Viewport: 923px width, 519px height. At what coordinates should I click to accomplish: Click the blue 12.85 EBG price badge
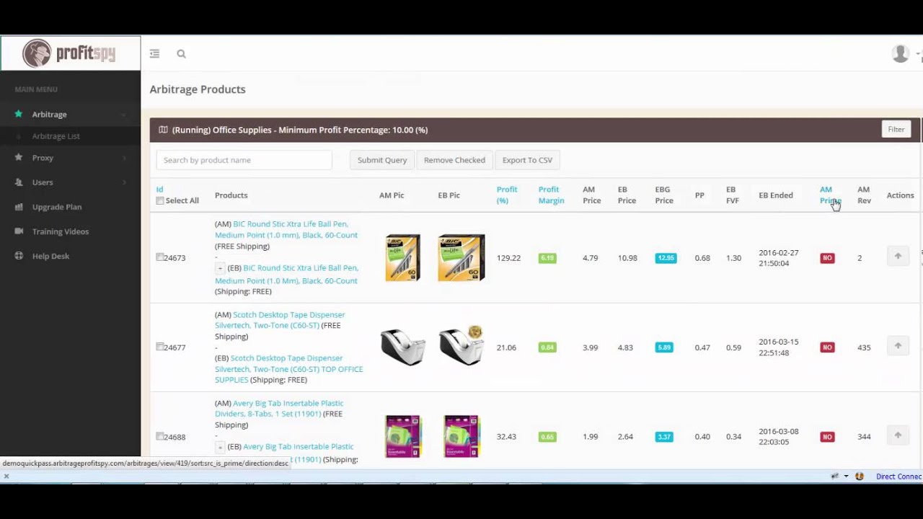[666, 257]
